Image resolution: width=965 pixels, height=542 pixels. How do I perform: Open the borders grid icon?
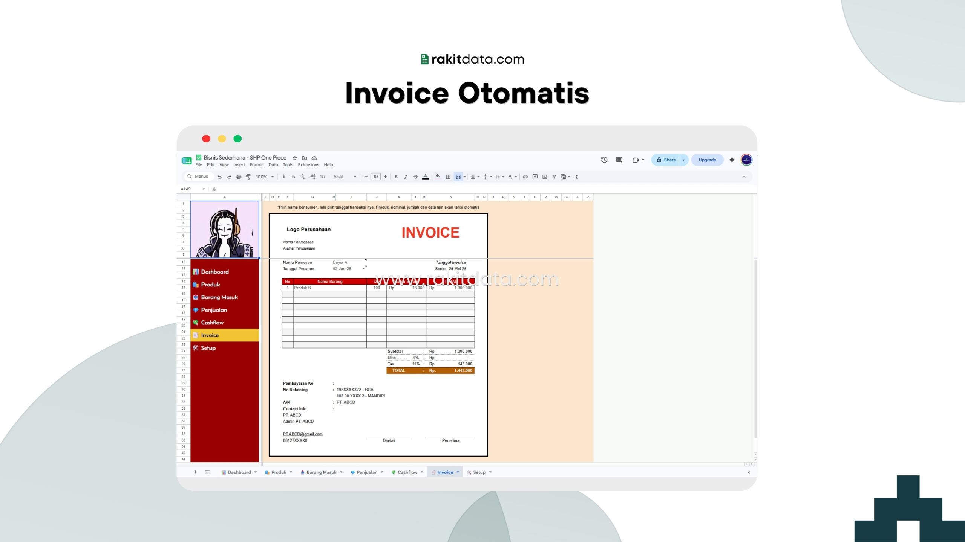click(448, 177)
